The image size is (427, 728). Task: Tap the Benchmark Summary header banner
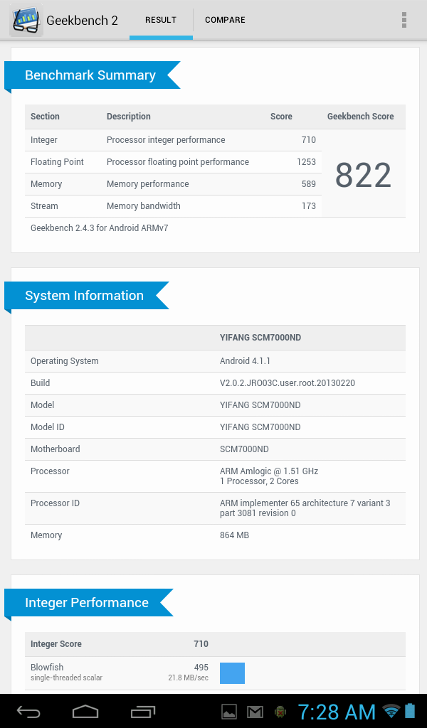(x=90, y=75)
